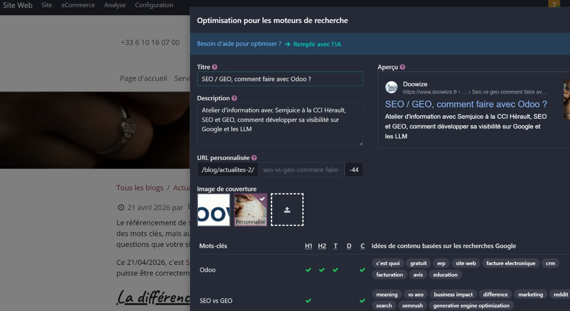
Task: Click the Mots-clés column header
Action: point(213,246)
